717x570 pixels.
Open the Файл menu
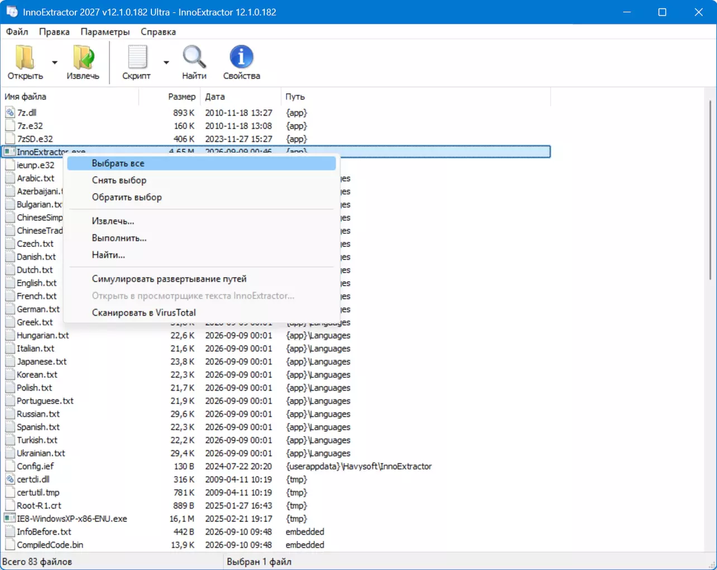coord(17,32)
